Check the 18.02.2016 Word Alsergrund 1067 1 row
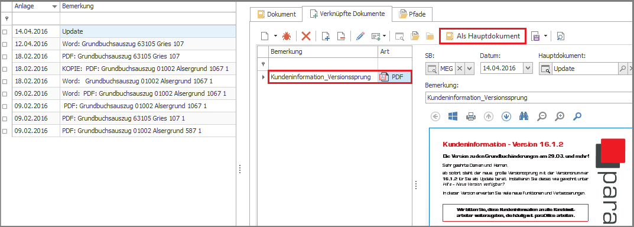 tap(5, 82)
